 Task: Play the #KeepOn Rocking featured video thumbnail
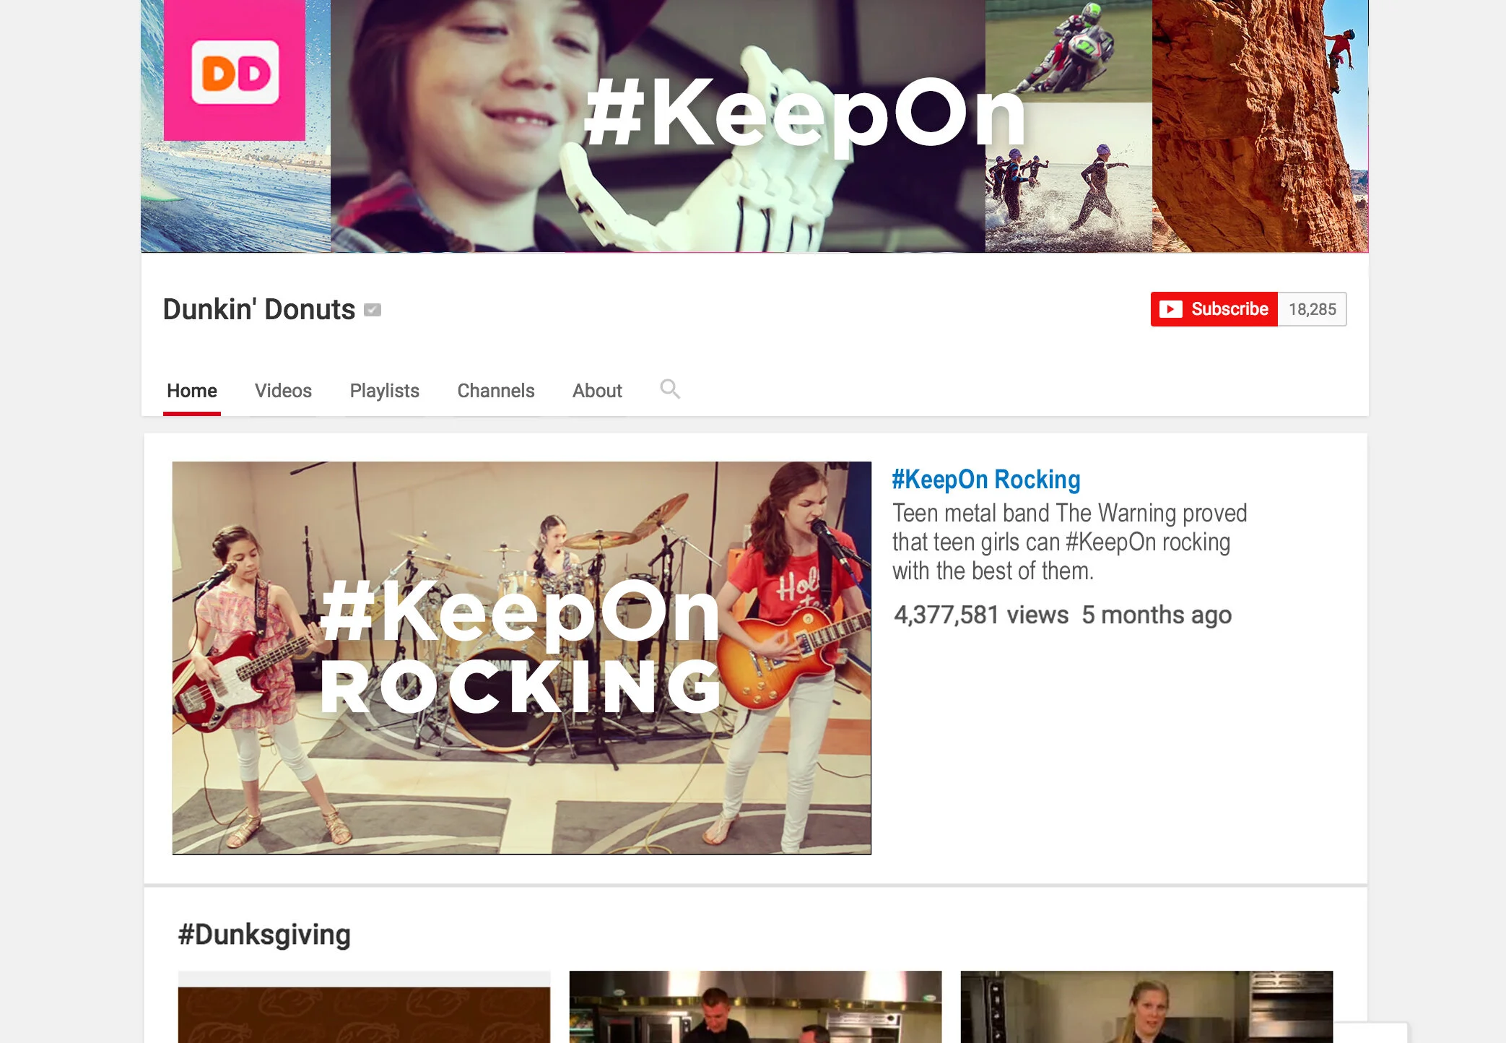tap(521, 657)
